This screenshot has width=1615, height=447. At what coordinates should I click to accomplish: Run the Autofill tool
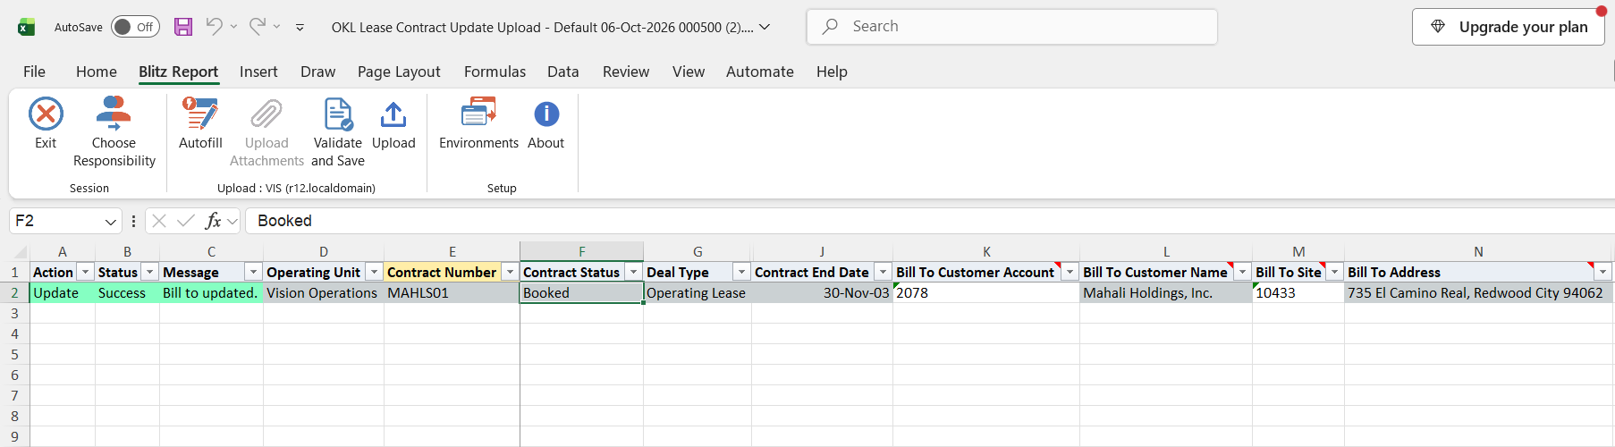pos(200,123)
